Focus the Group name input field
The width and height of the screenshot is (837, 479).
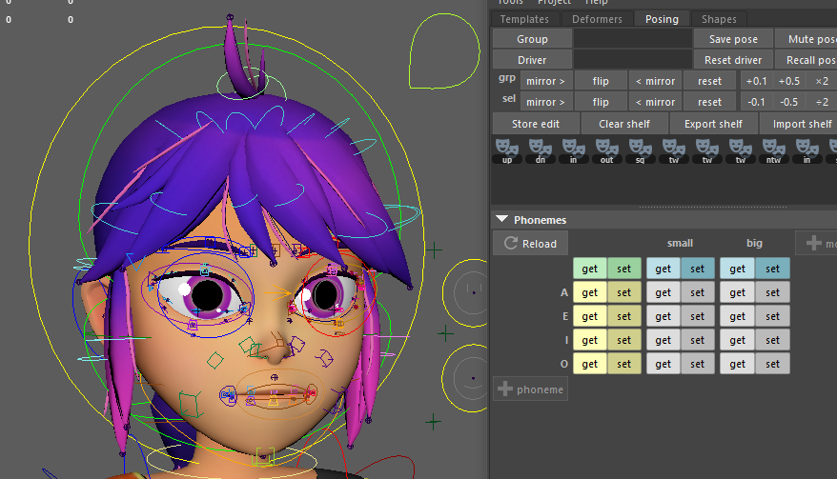(x=633, y=39)
